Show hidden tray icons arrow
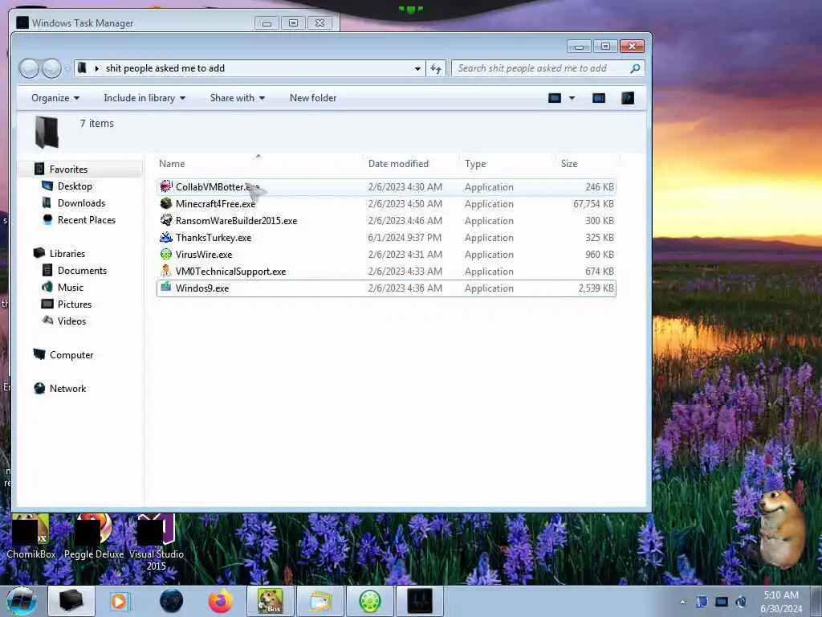This screenshot has width=822, height=617. [x=682, y=602]
